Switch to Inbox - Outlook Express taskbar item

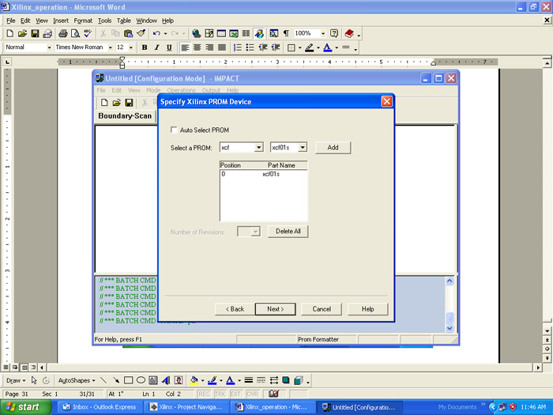coord(100,407)
